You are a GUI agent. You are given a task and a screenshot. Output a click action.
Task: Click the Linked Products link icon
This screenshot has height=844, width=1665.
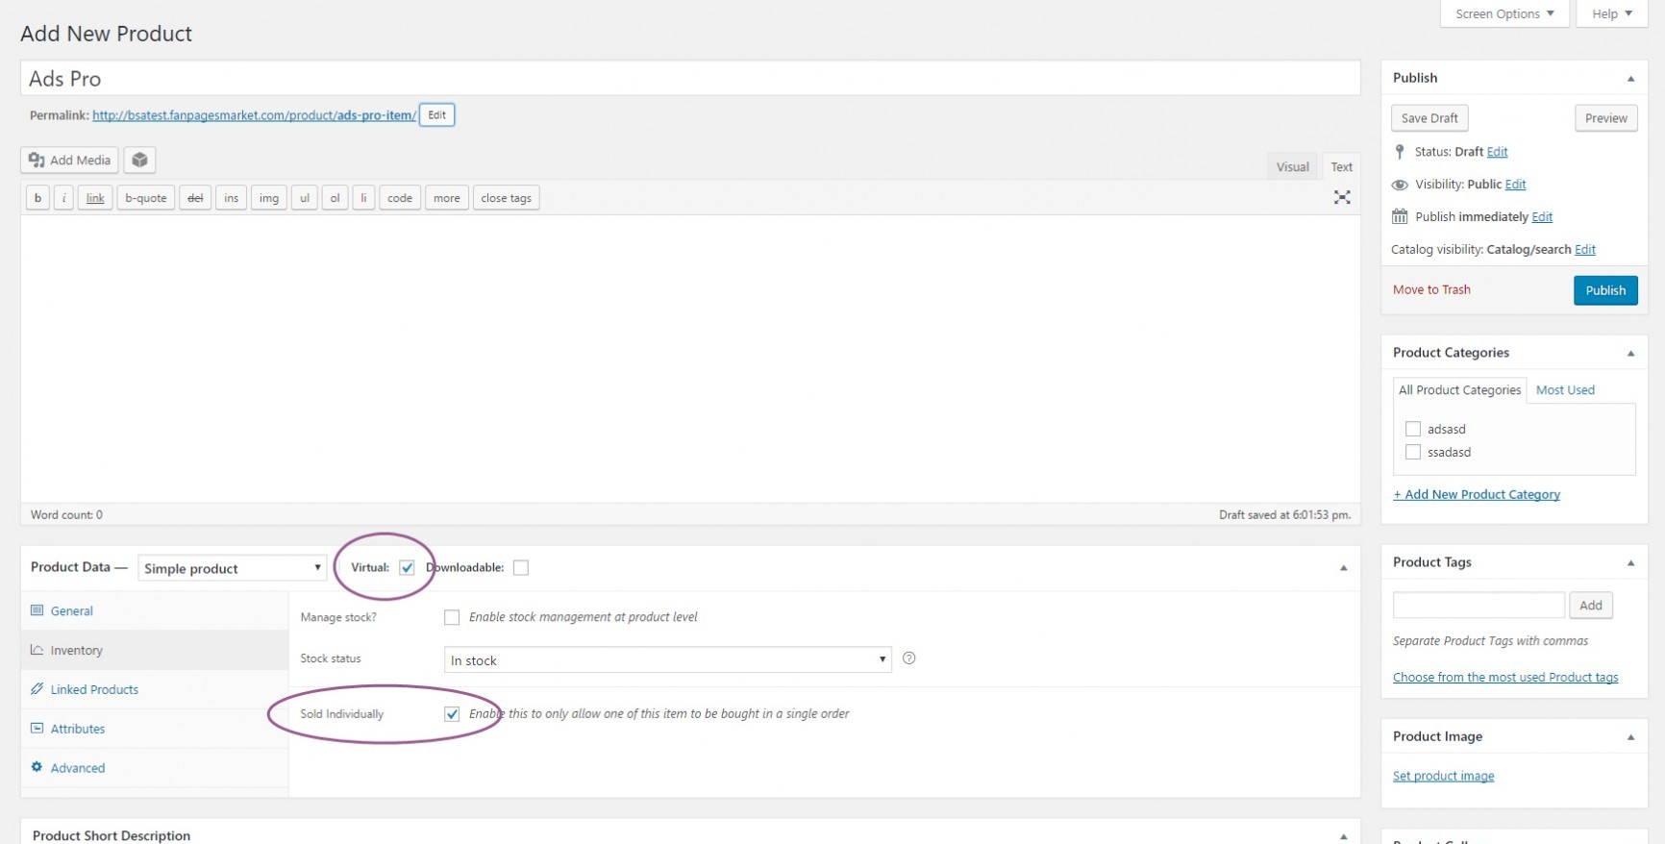(37, 689)
